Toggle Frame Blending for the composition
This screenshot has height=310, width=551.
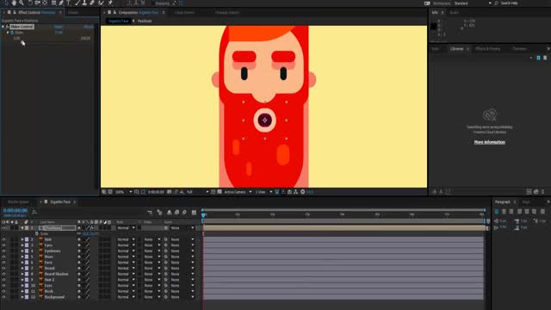click(x=176, y=213)
